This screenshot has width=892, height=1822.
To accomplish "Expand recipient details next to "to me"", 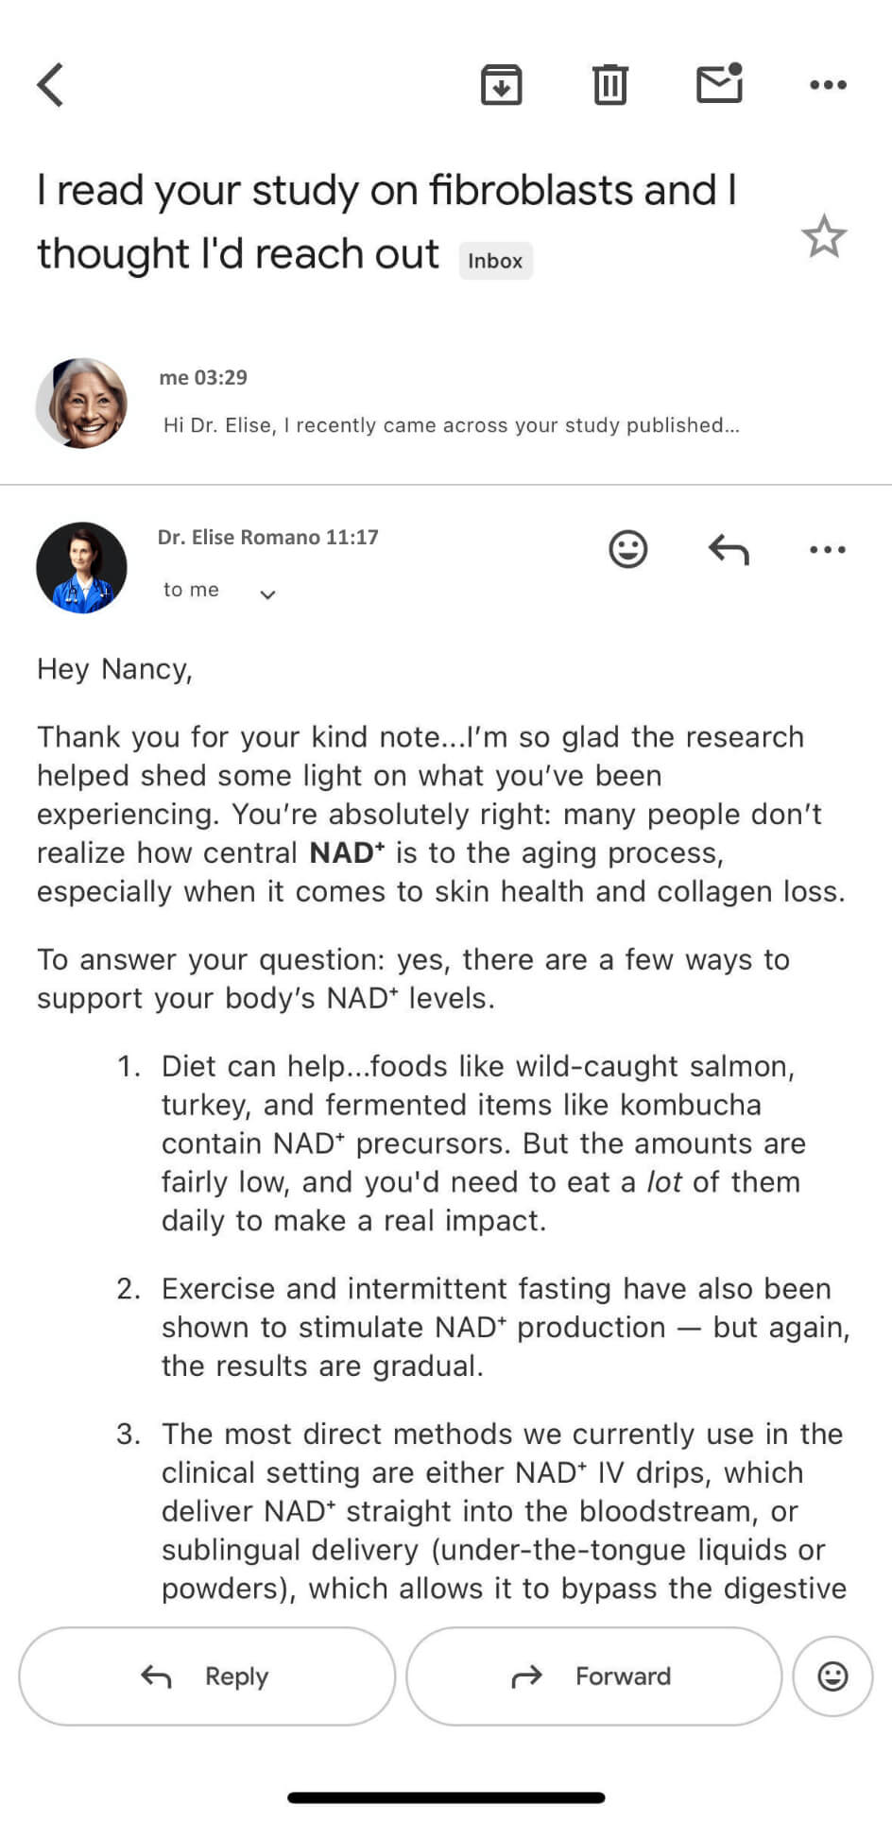I will pyautogui.click(x=267, y=594).
